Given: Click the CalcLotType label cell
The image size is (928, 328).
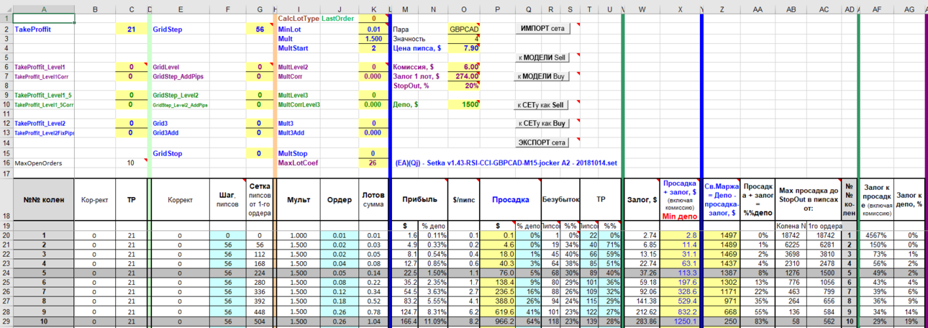Looking at the screenshot, I should (x=298, y=18).
